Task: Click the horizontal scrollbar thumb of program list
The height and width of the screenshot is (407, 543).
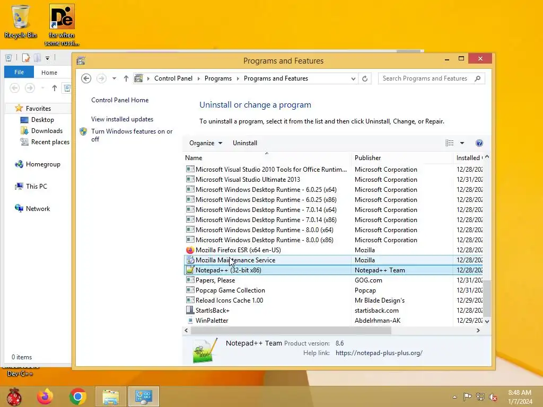Action: point(291,331)
